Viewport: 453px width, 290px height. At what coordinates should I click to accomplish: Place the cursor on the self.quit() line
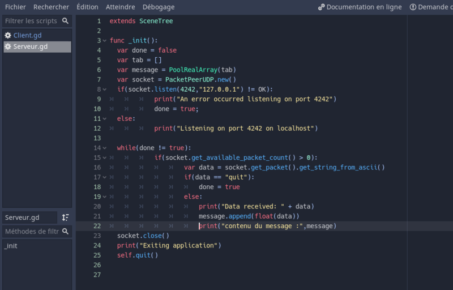(x=138, y=255)
